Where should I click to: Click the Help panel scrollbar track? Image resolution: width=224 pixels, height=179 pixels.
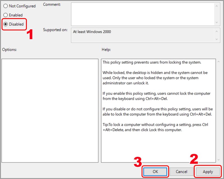point(218,112)
